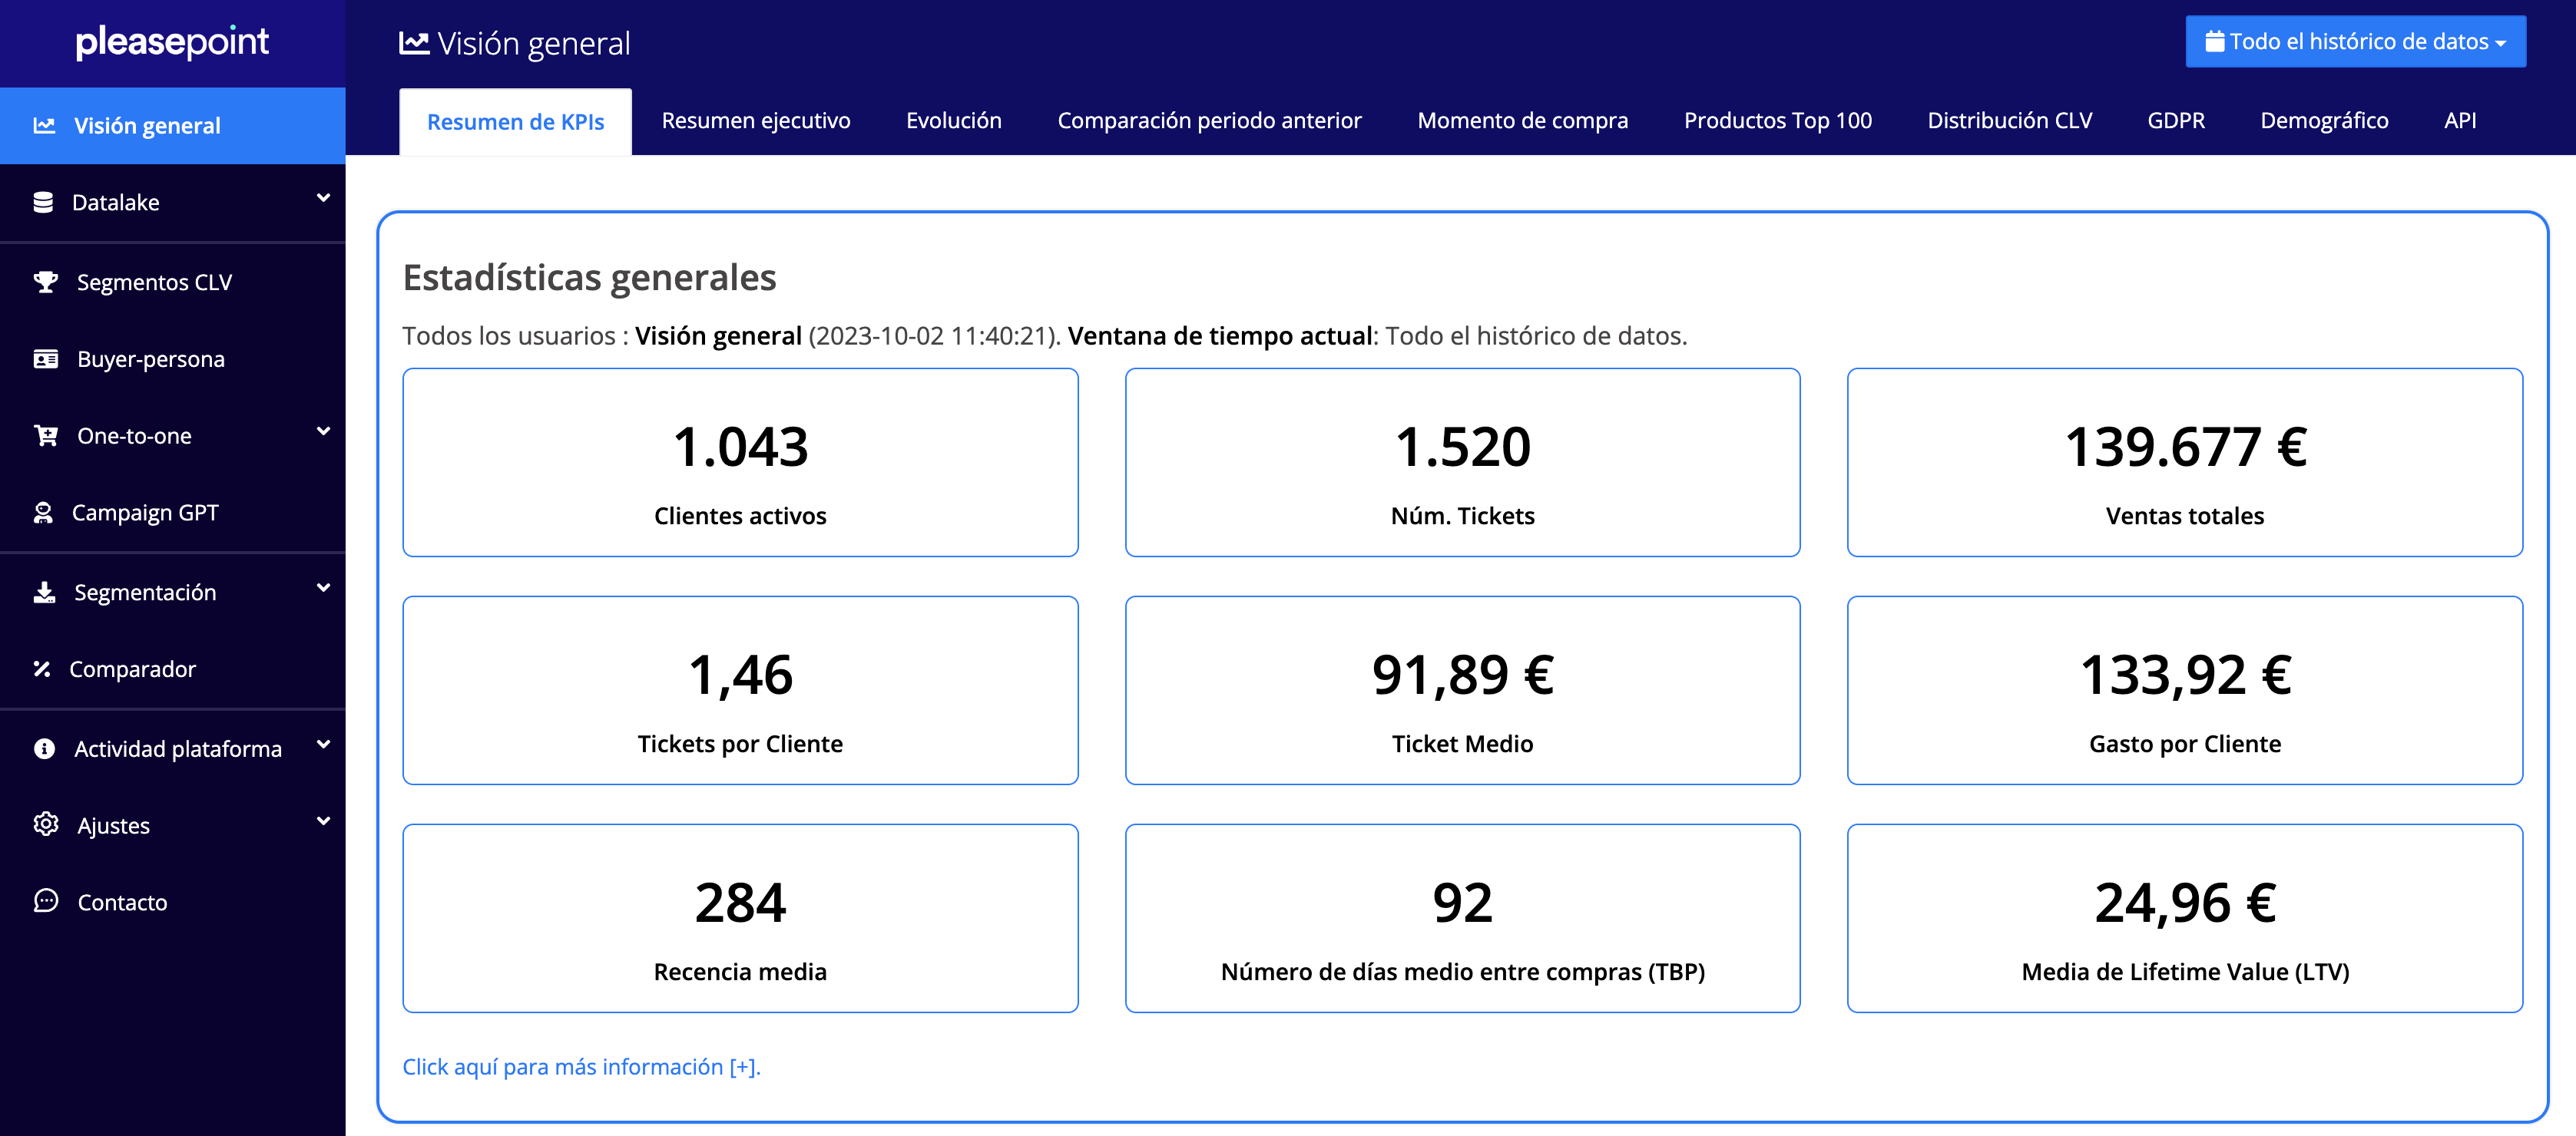Screen dimensions: 2576x1136
Task: Open the Productos Top 100 tab
Action: tap(1777, 121)
